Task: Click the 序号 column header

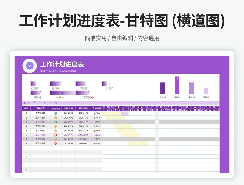Action: point(26,109)
